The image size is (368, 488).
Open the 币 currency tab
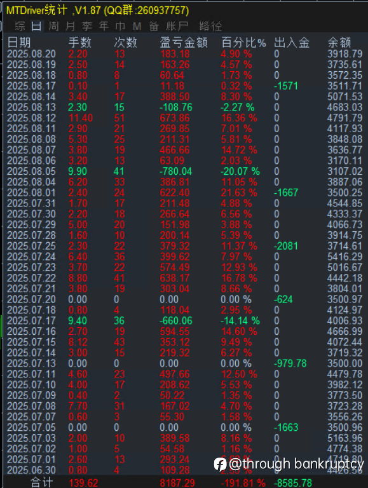120,26
